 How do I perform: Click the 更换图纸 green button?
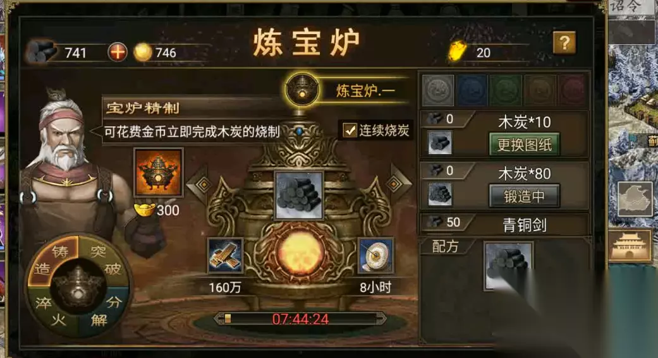coord(524,145)
